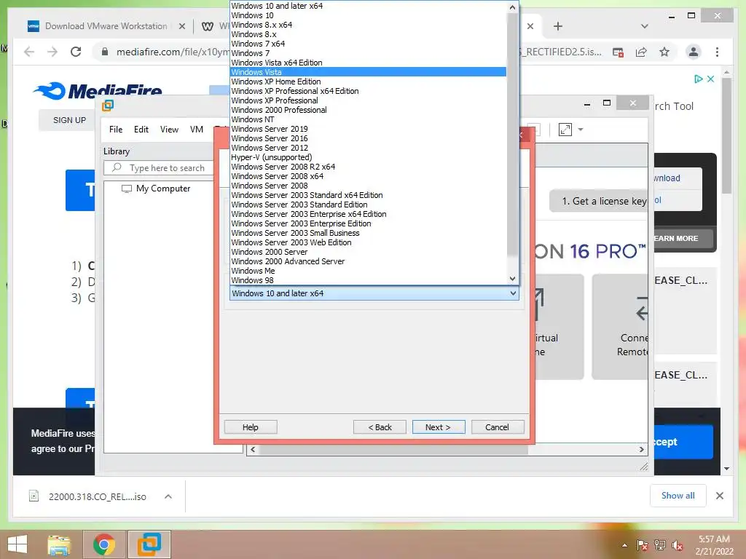Open Windows Start button

[17, 544]
